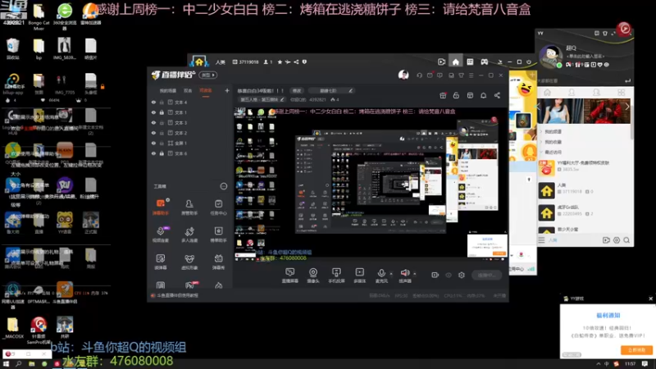This screenshot has width=656, height=369.
Task: Add a 直播屏幕 screen capture source
Action: (x=290, y=276)
